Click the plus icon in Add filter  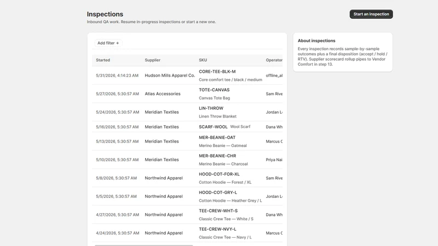coord(118,43)
